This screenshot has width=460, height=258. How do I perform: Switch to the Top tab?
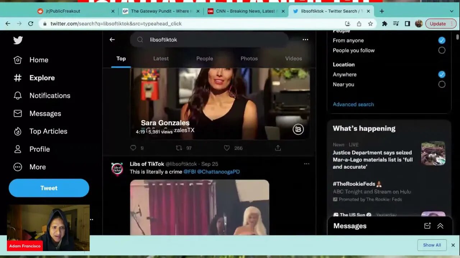[x=121, y=58]
